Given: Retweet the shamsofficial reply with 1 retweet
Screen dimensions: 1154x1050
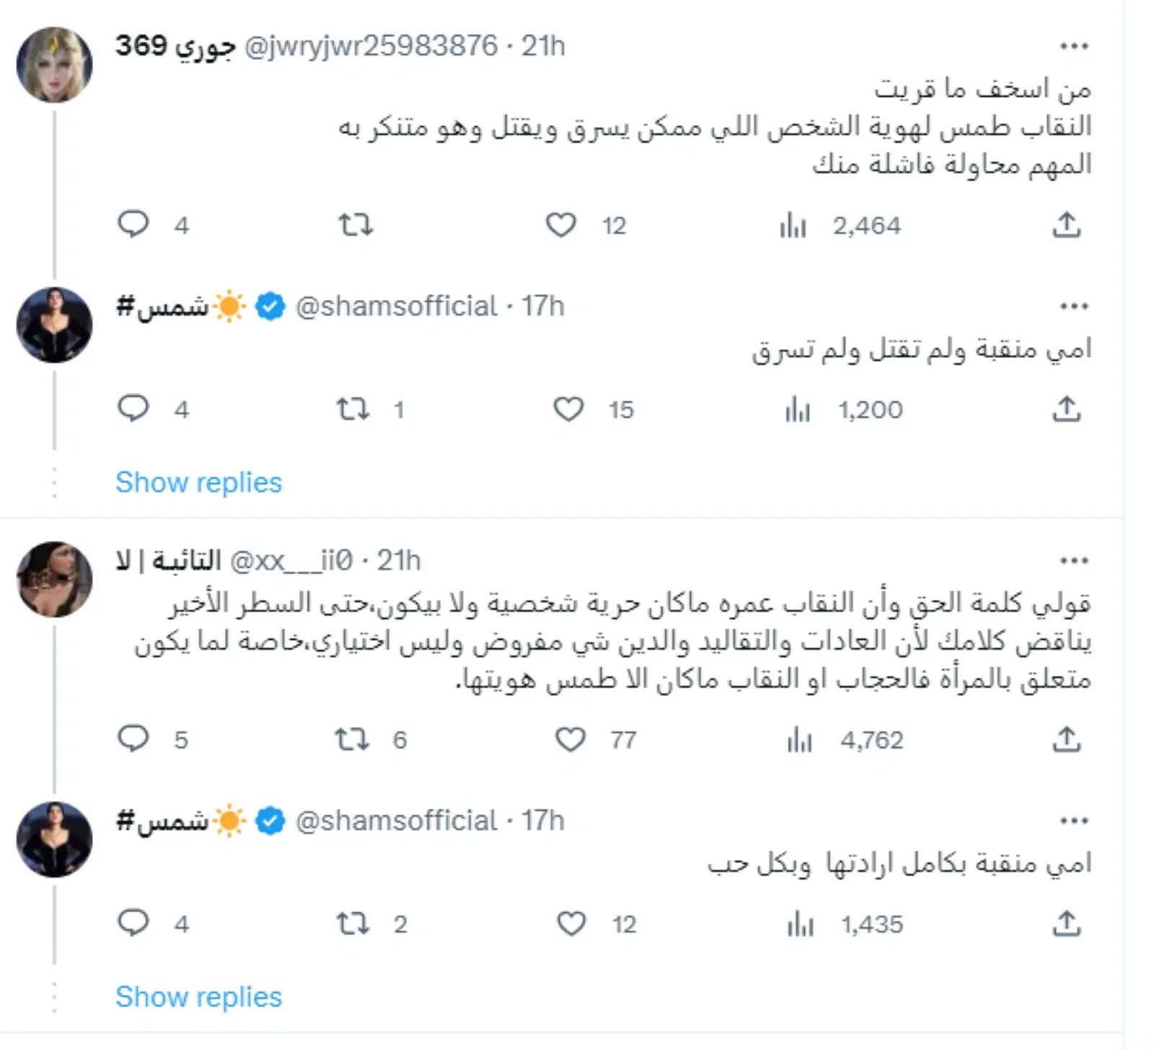Looking at the screenshot, I should coord(353,410).
